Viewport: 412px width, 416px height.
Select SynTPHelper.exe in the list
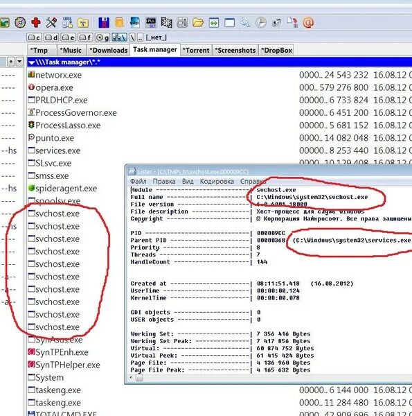click(64, 365)
